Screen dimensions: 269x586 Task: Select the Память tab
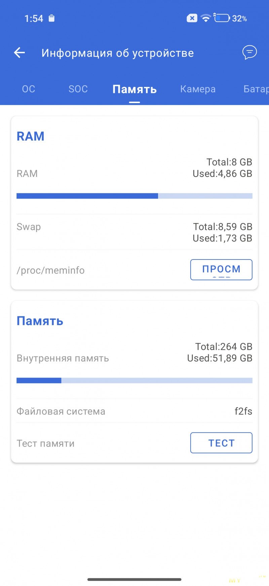(x=134, y=89)
